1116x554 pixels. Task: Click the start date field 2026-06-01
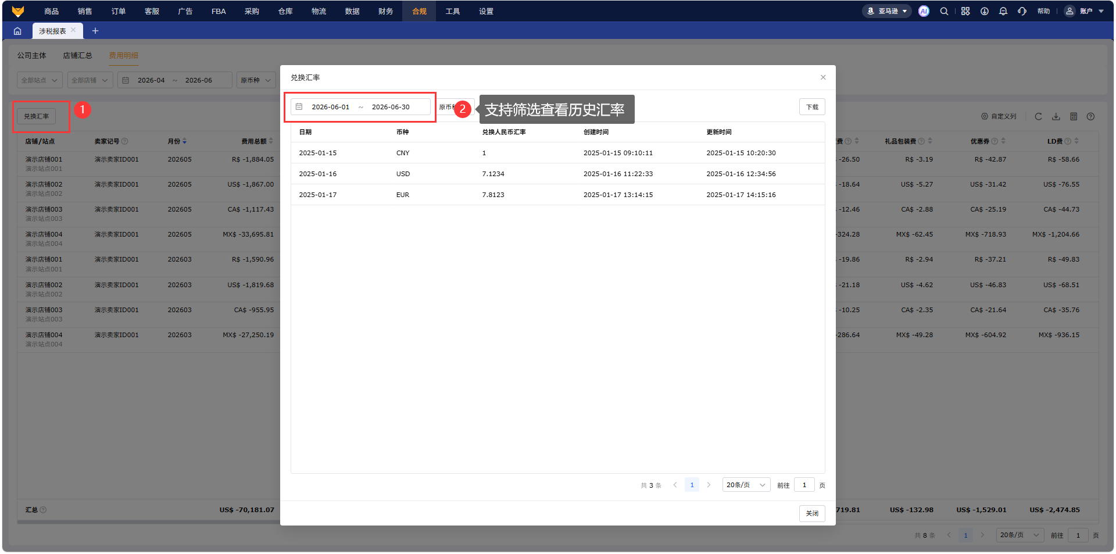pyautogui.click(x=331, y=107)
